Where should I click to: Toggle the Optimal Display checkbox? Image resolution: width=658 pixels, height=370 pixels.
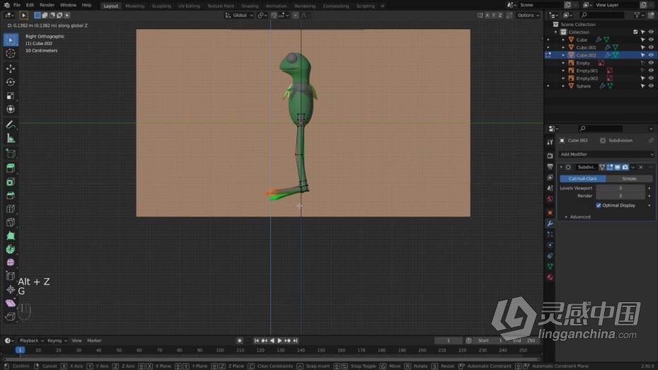click(599, 206)
